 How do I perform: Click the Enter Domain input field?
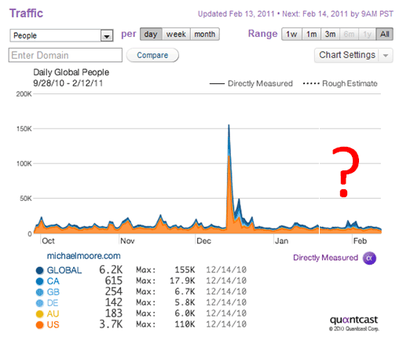[65, 55]
